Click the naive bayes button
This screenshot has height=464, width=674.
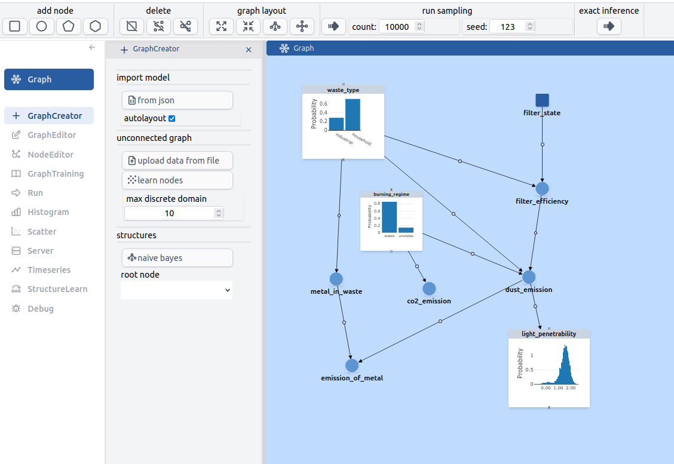(x=177, y=258)
